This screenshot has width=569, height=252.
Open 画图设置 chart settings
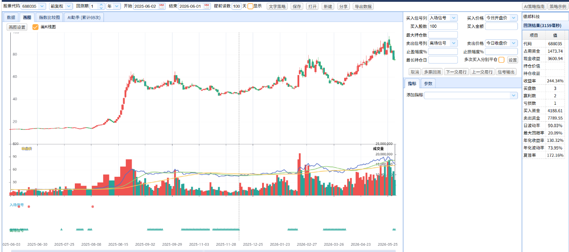17,27
